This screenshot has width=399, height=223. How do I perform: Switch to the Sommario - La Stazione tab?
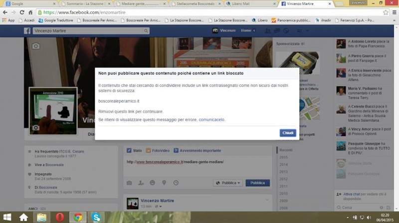pyautogui.click(x=85, y=4)
